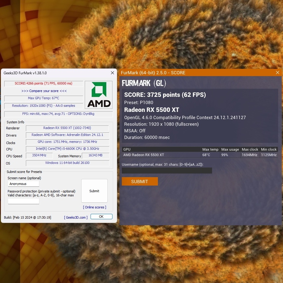
Task: Click the Max GPU Temp: 67°C field
Action: 44,98
